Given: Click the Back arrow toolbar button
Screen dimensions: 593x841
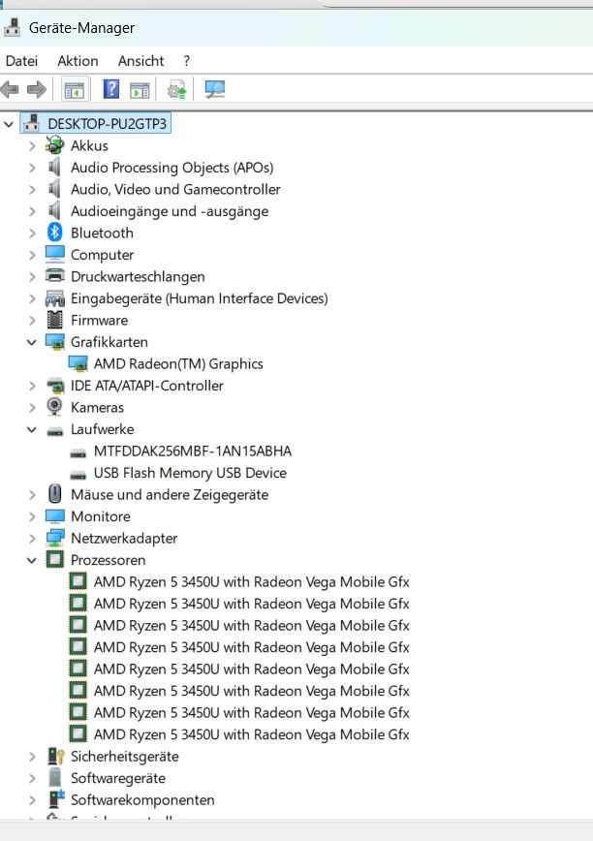Looking at the screenshot, I should point(11,90).
